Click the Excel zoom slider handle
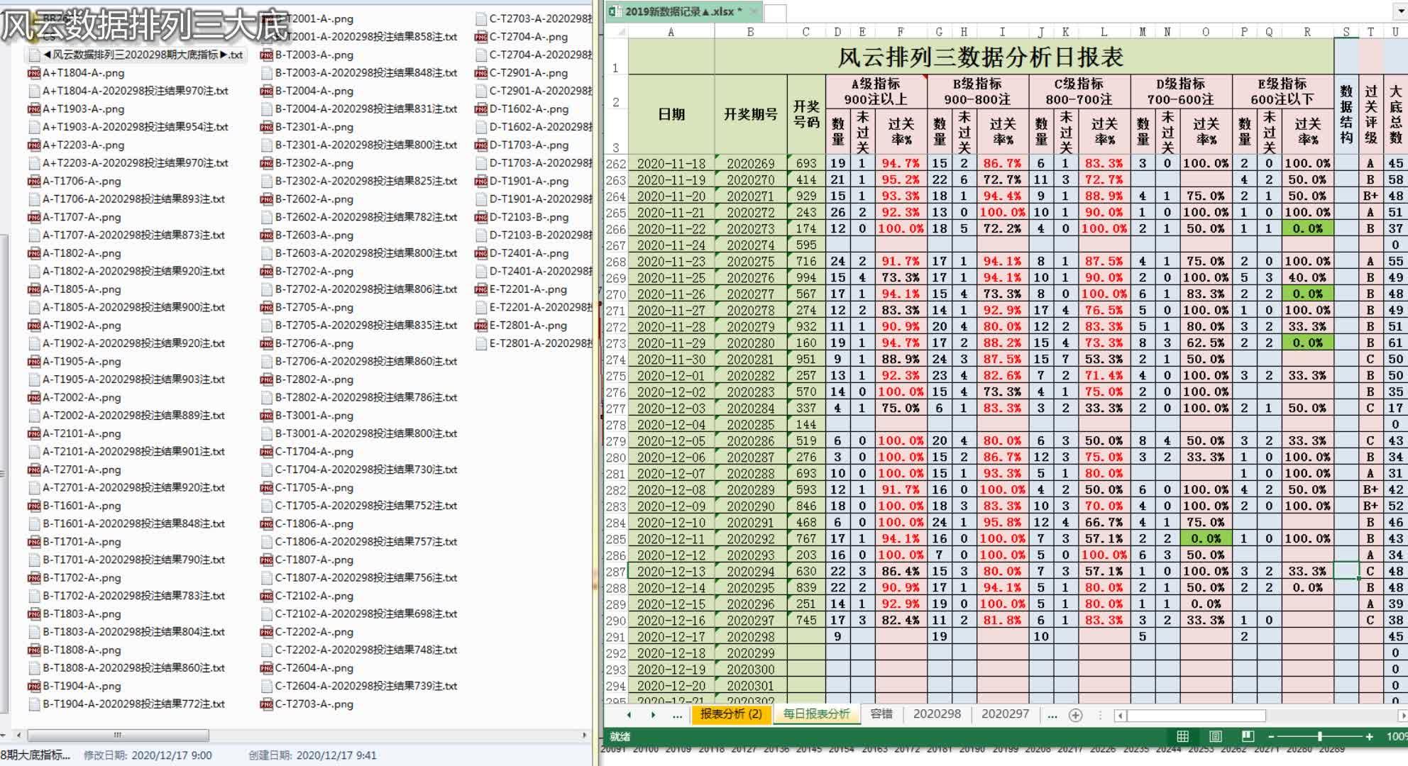The height and width of the screenshot is (766, 1408). click(1319, 736)
